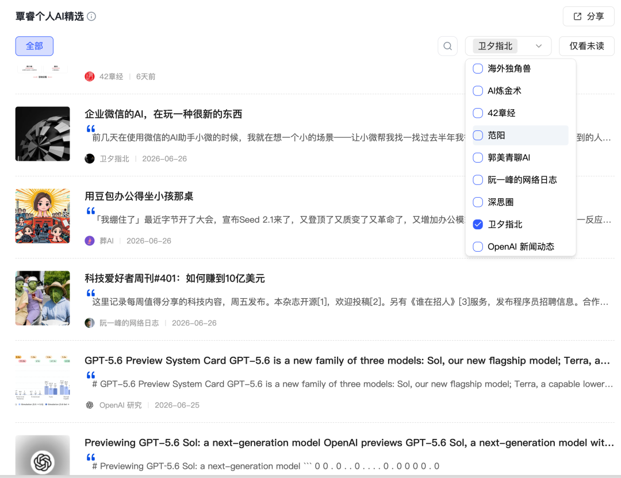The height and width of the screenshot is (478, 621).
Task: Open the 卫夕指北 source dropdown
Action: point(508,47)
